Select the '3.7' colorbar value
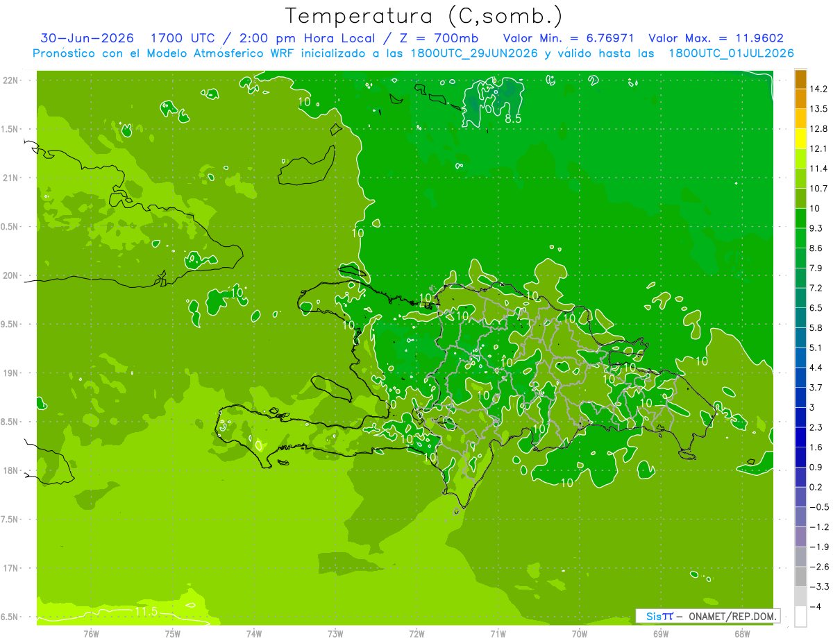Viewport: 833px width, 643px height. point(816,387)
